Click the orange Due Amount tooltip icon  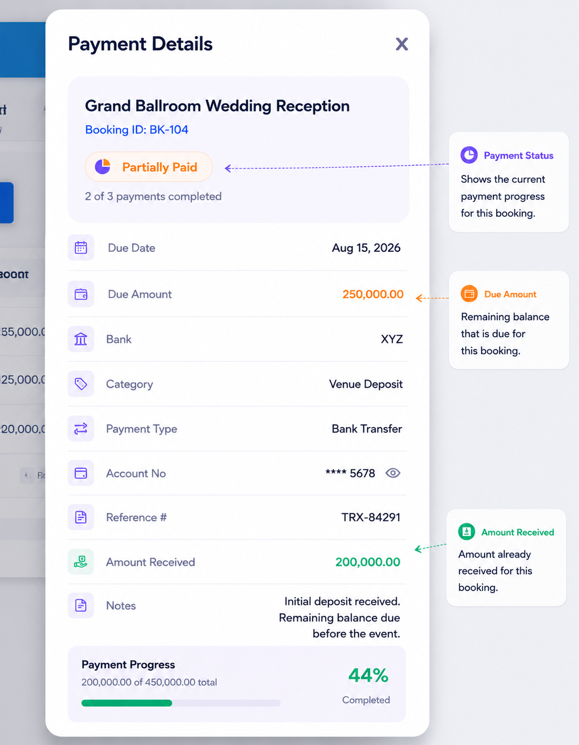coord(469,294)
